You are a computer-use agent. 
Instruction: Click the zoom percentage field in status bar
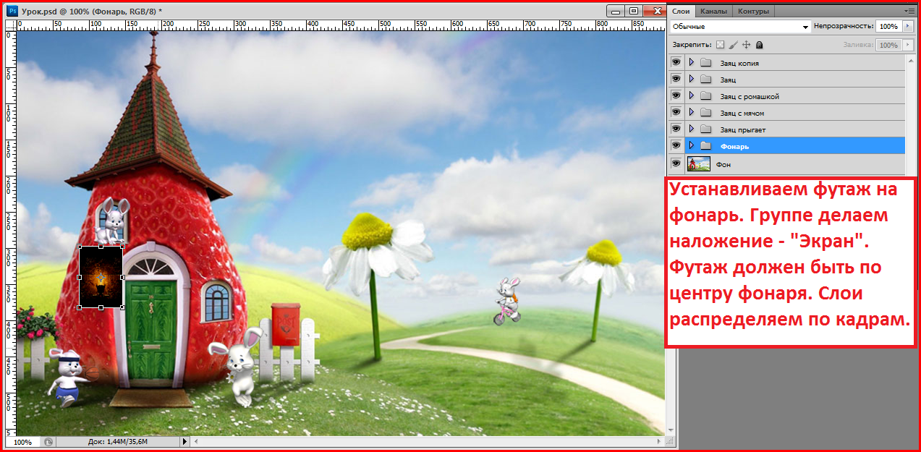tap(23, 441)
